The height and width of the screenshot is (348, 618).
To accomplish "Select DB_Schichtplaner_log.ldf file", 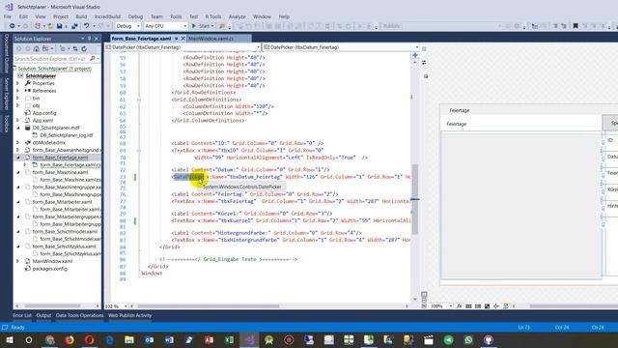I will 67,135.
